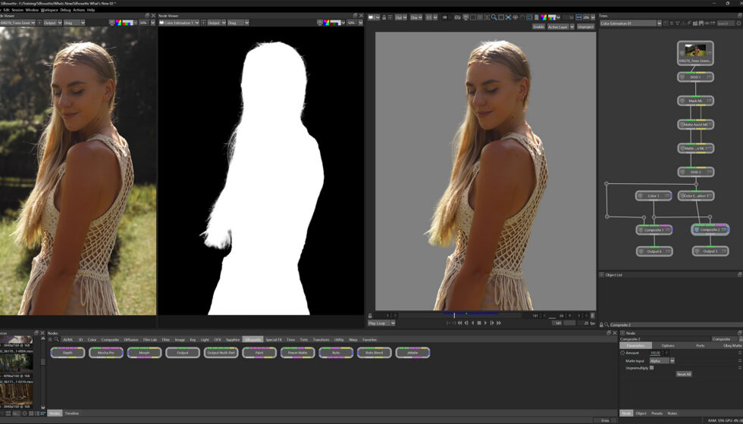Open the Matte Input Alpha dropdown
Screen dimensions: 743x424
click(x=662, y=360)
